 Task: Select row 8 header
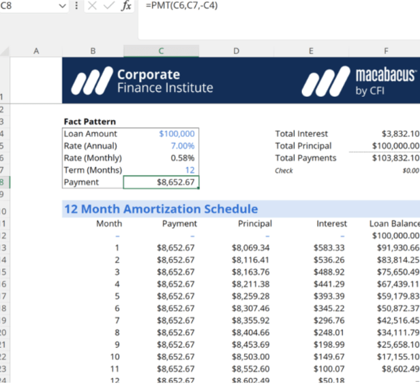(5, 182)
